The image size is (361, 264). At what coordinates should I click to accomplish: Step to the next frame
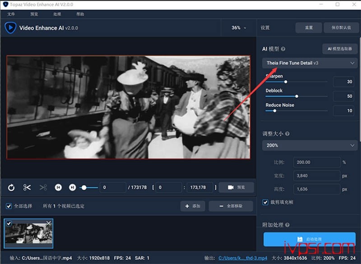[x=72, y=187]
